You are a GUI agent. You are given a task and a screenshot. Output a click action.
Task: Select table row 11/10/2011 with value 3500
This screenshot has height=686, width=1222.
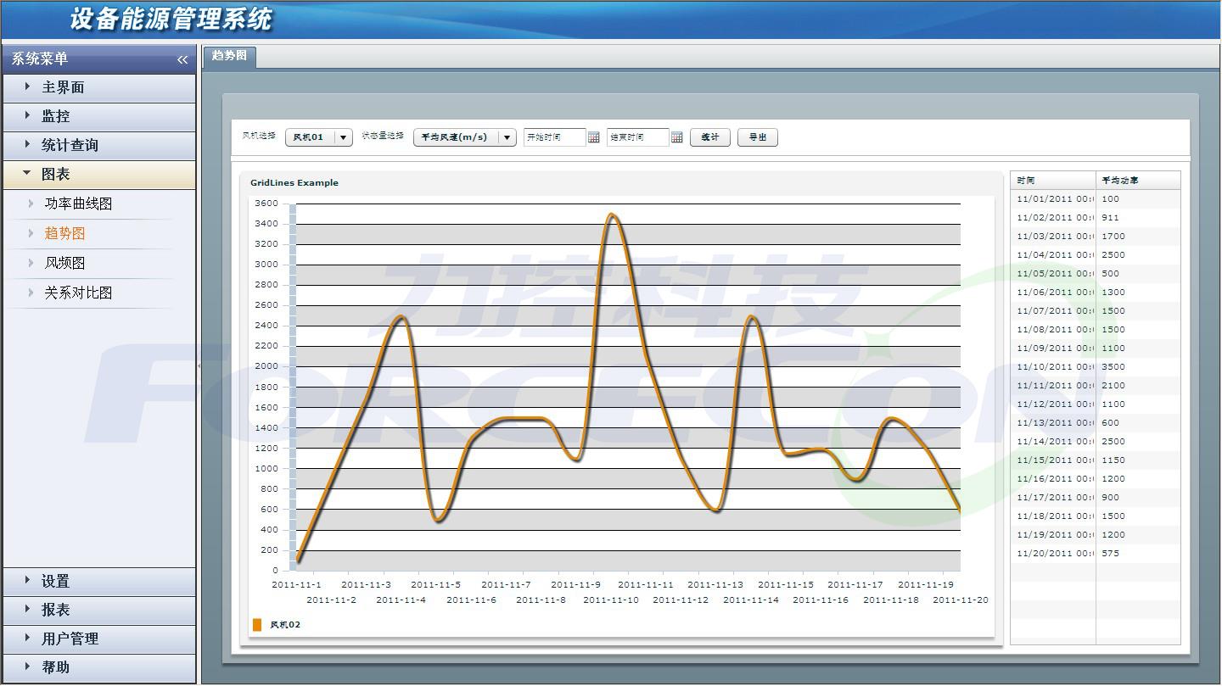click(x=1096, y=367)
